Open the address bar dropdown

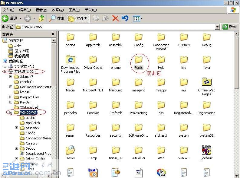tap(218, 27)
